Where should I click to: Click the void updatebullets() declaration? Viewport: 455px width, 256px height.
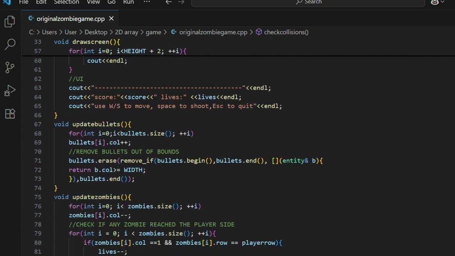pyautogui.click(x=92, y=124)
